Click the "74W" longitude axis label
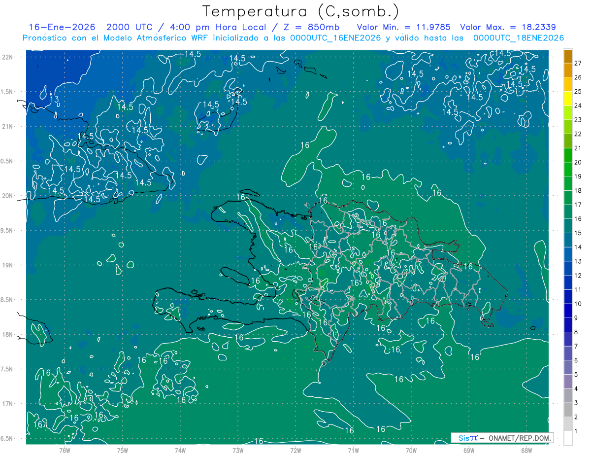This screenshot has width=591, height=457. (180, 450)
